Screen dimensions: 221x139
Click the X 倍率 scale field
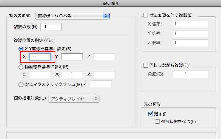point(190,24)
